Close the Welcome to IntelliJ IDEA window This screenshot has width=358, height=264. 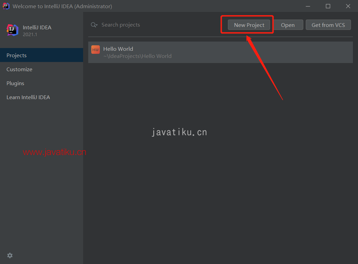click(348, 6)
